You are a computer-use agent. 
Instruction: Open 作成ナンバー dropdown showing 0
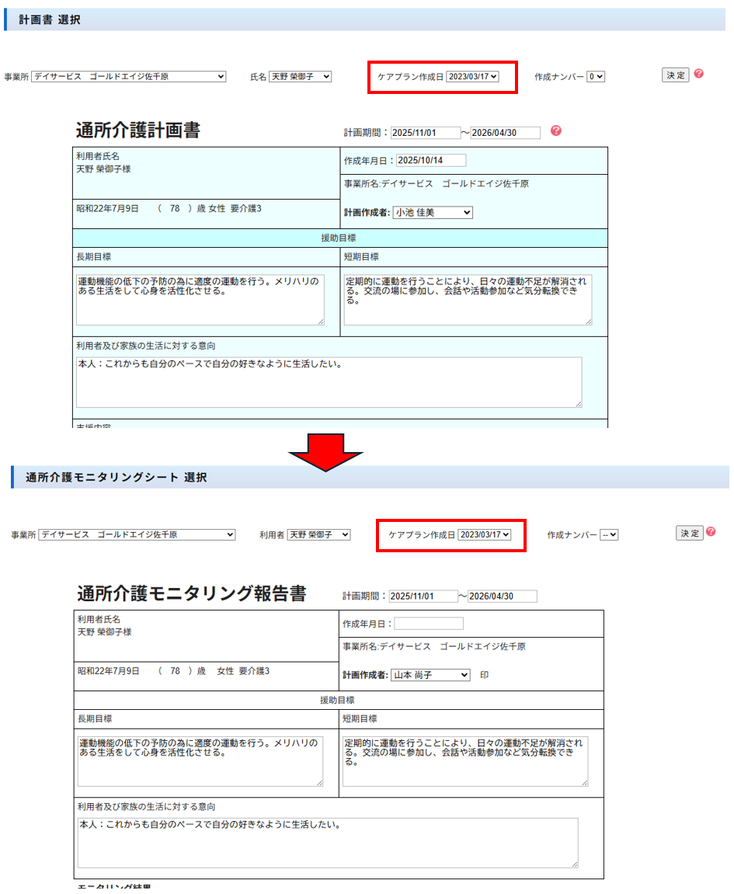point(596,77)
